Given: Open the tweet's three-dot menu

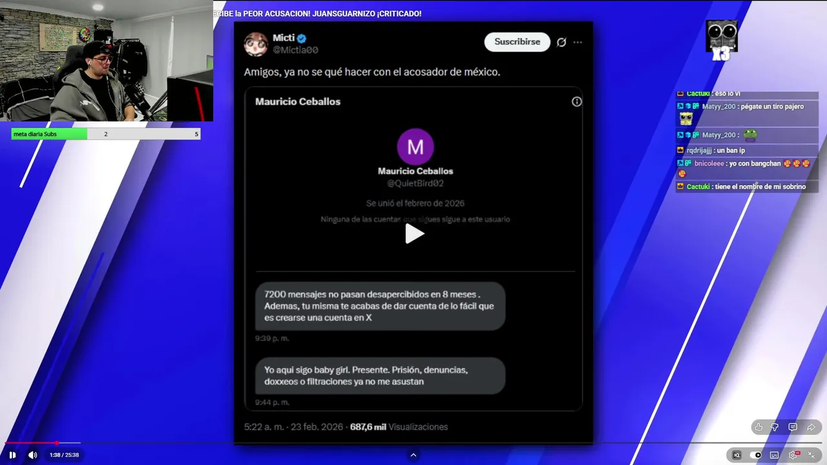Looking at the screenshot, I should click(578, 42).
